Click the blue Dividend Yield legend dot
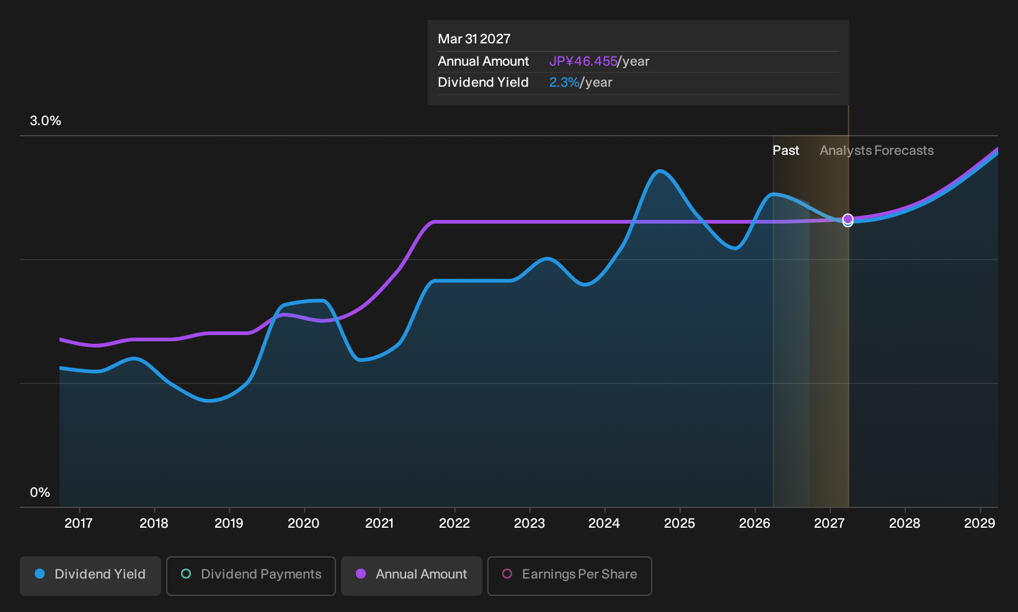The image size is (1018, 612). [x=40, y=574]
